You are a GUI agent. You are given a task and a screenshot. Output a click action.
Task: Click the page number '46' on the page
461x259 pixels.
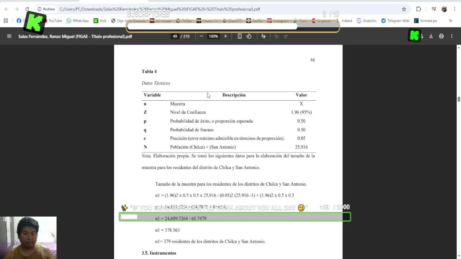313,60
